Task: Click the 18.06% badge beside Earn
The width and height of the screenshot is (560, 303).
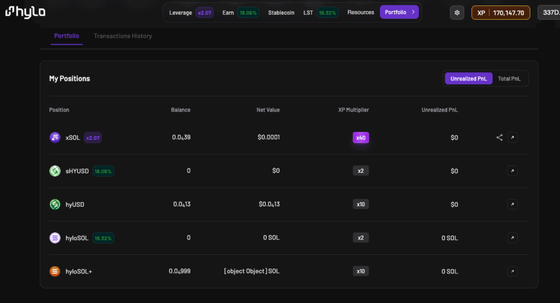Action: pyautogui.click(x=248, y=13)
